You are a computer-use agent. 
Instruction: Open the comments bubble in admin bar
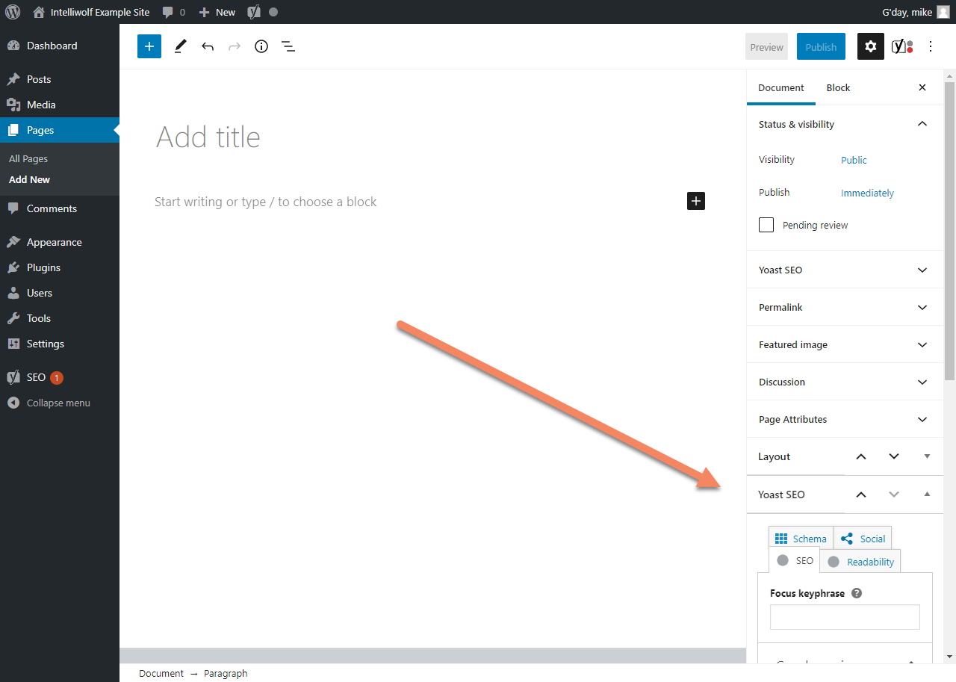point(166,11)
